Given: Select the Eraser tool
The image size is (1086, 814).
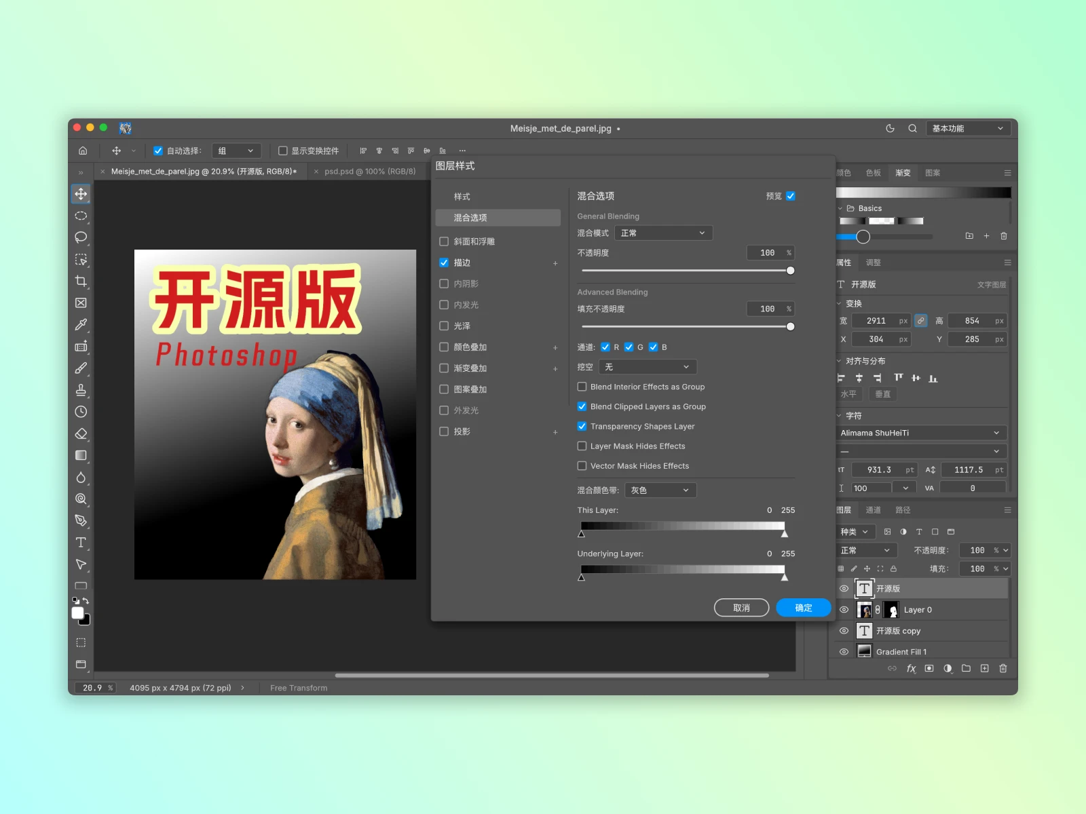Looking at the screenshot, I should [81, 433].
